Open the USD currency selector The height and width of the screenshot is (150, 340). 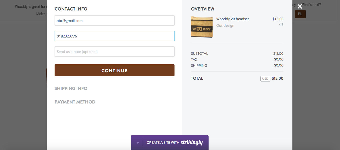tap(265, 78)
